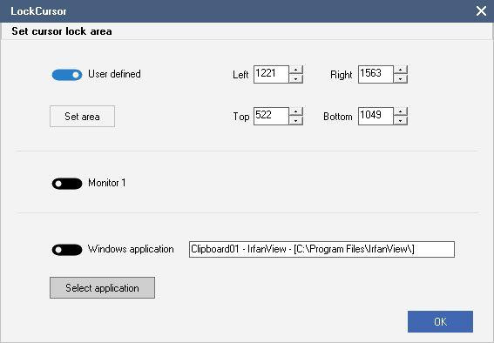
Task: Increase the Left value with up arrow
Action: point(296,70)
